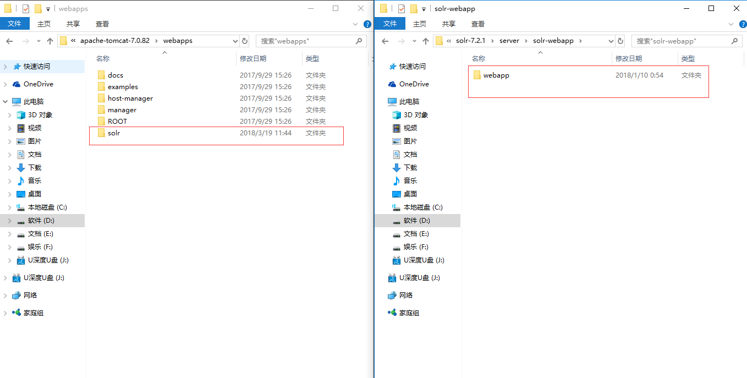Go up one level in solr-webapp window
The height and width of the screenshot is (378, 747).
[426, 41]
